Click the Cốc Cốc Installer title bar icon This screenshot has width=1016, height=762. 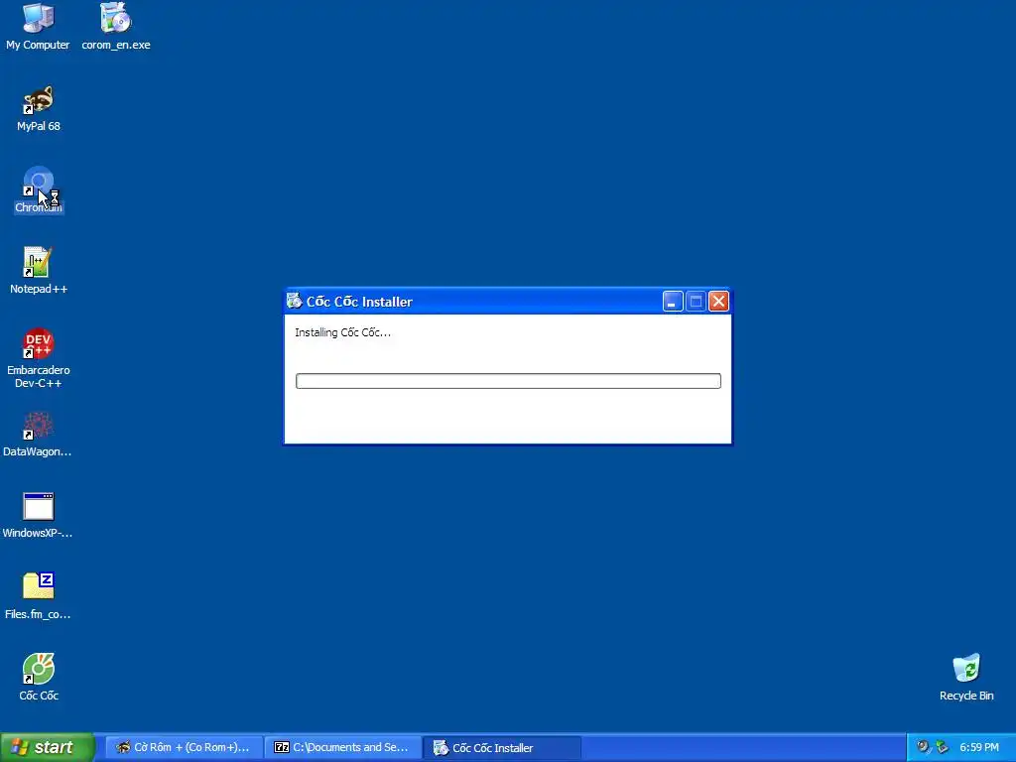pos(294,301)
